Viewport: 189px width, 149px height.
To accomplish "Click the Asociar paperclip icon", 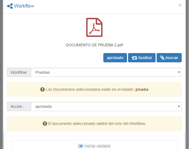I will (162, 58).
